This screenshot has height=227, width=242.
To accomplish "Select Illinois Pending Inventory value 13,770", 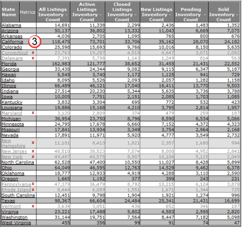I will [200, 85].
